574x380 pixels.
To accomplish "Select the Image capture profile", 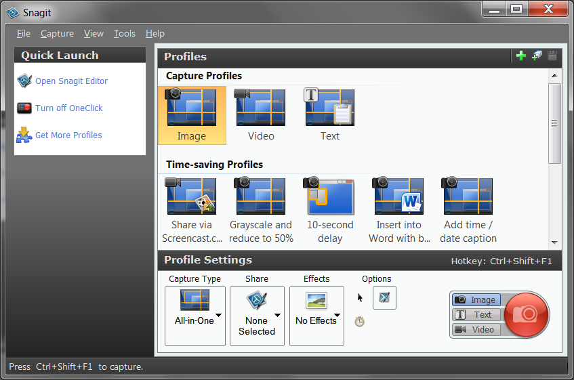I will [192, 116].
